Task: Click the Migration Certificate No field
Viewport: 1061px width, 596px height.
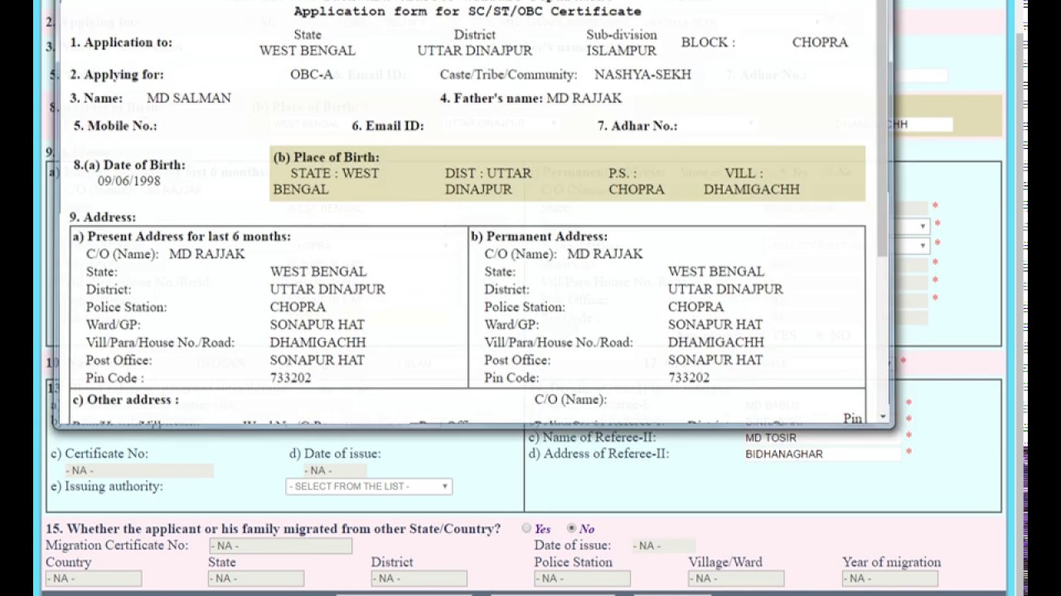Action: pos(280,546)
